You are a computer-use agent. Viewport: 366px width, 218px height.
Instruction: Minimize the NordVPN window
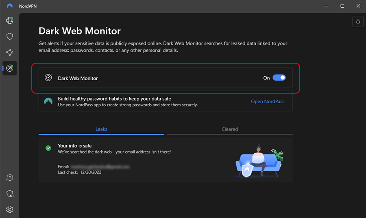click(326, 6)
